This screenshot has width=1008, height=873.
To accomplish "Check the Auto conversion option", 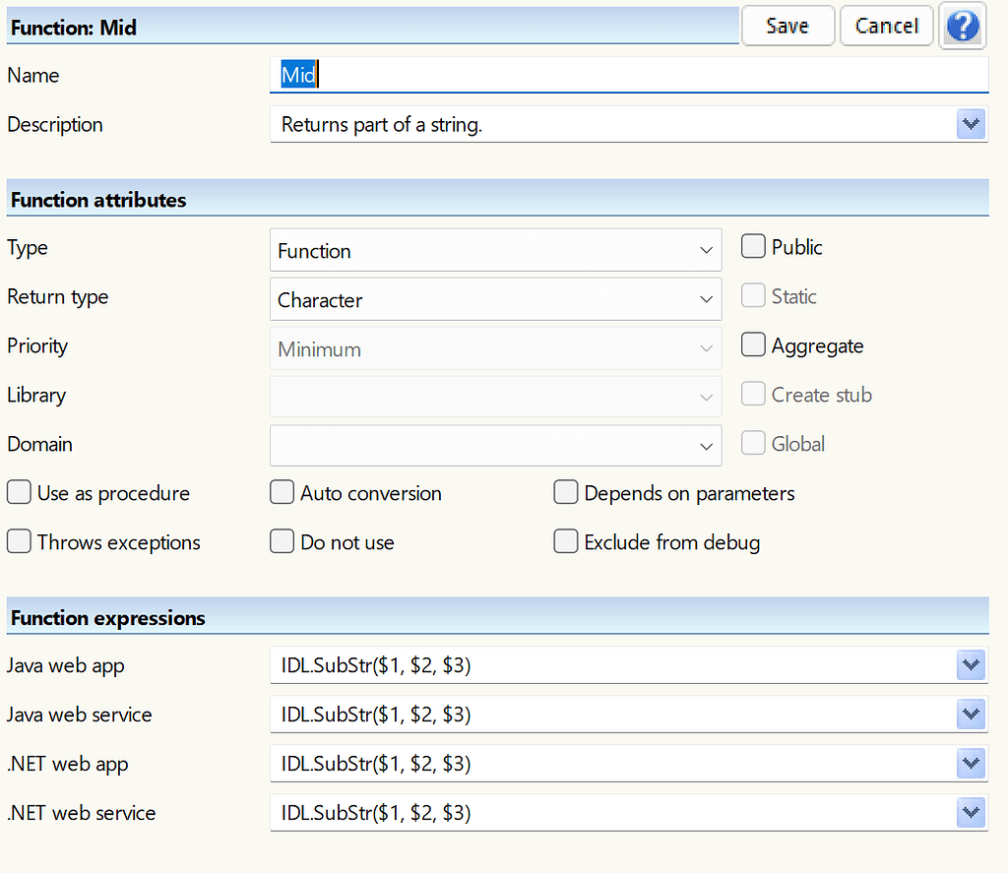I will [282, 492].
